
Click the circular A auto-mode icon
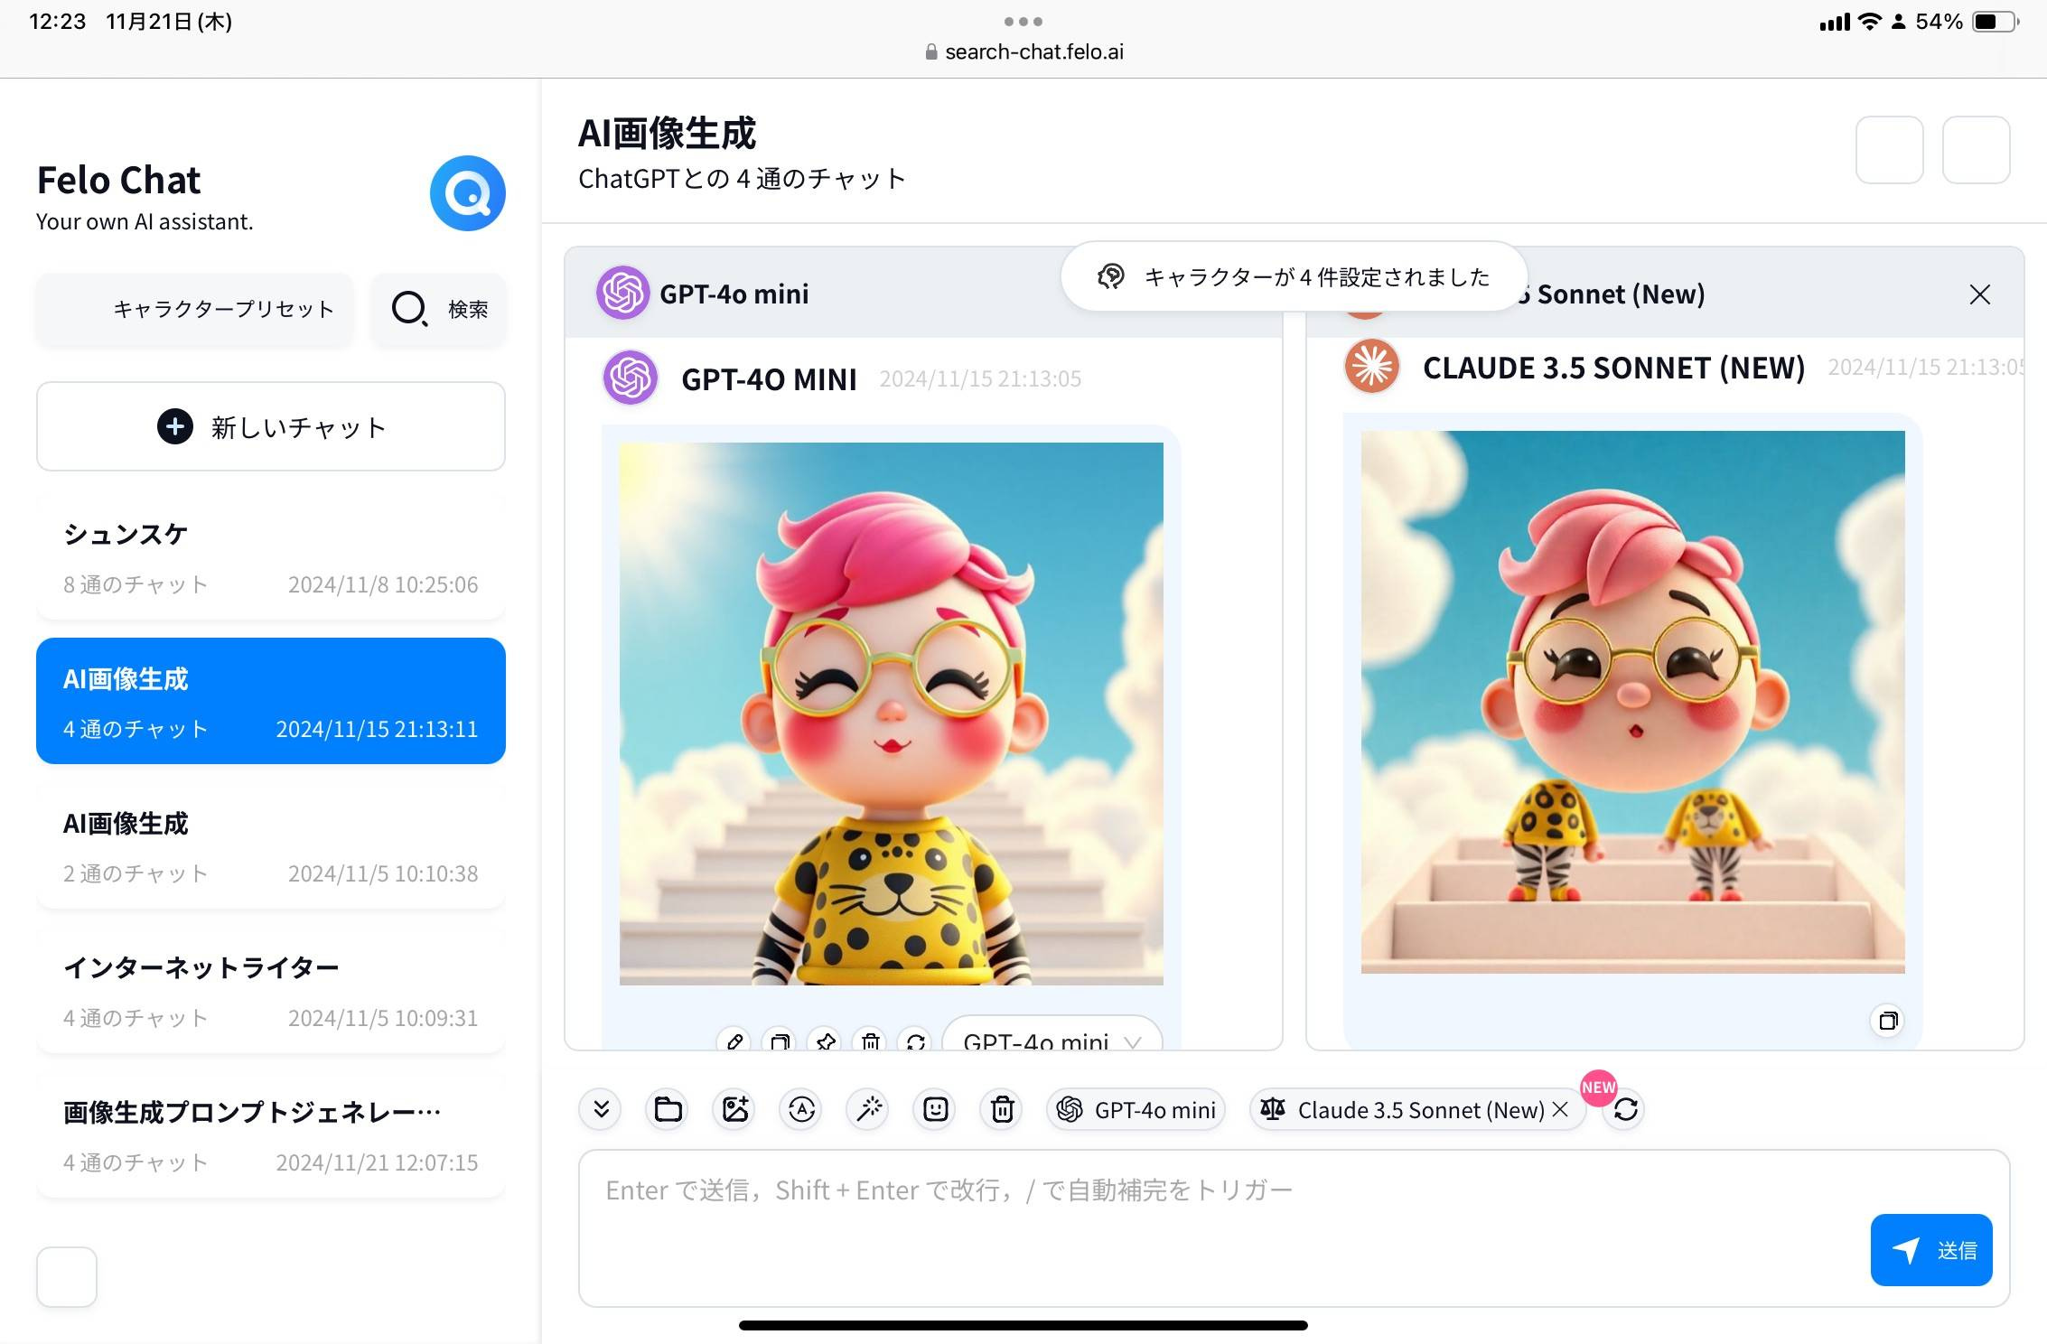tap(801, 1109)
